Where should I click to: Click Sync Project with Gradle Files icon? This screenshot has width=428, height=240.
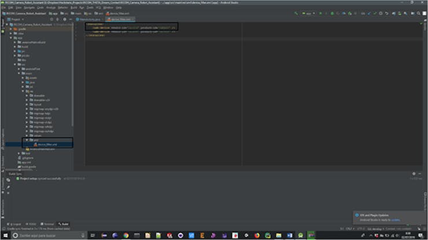(x=394, y=13)
